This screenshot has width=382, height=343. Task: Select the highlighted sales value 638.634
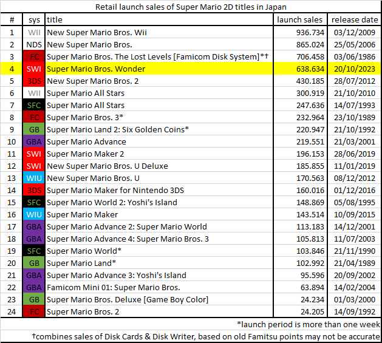coord(310,69)
